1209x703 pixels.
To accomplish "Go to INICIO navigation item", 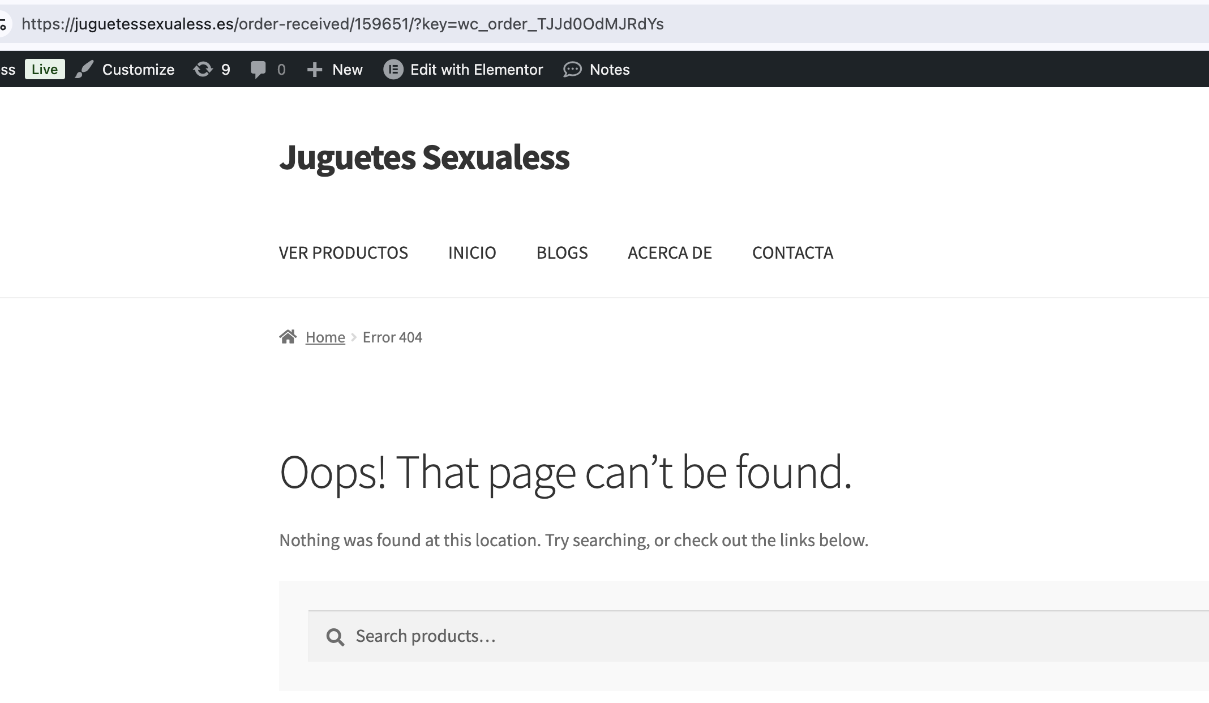I will point(472,252).
